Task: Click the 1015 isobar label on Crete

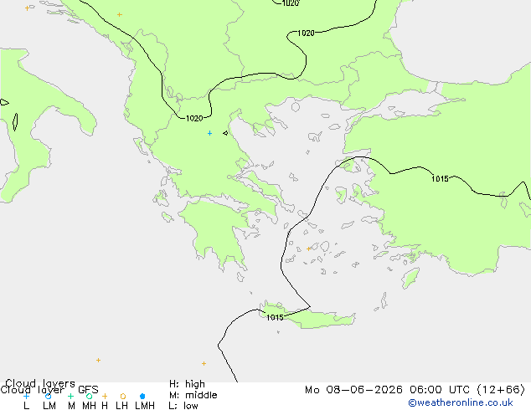Action: click(275, 318)
